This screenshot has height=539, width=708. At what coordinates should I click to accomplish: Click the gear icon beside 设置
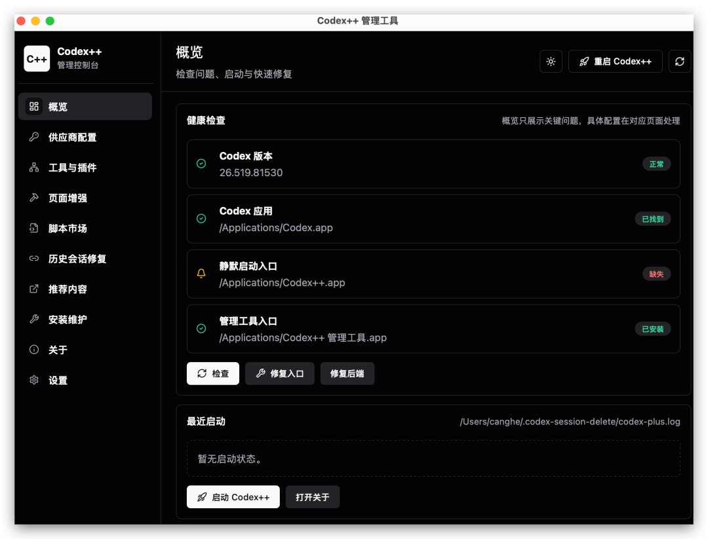(34, 381)
